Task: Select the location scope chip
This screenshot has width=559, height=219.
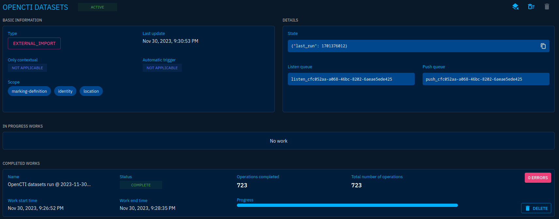Action: coord(91,91)
